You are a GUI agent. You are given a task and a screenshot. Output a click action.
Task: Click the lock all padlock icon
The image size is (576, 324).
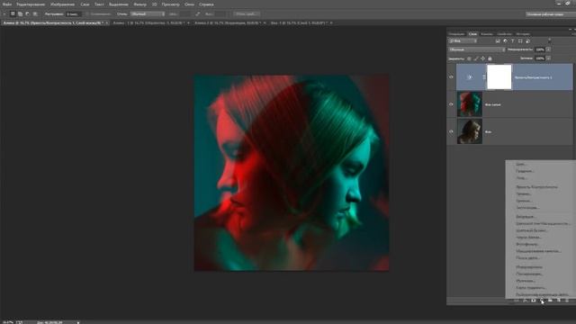pos(490,58)
